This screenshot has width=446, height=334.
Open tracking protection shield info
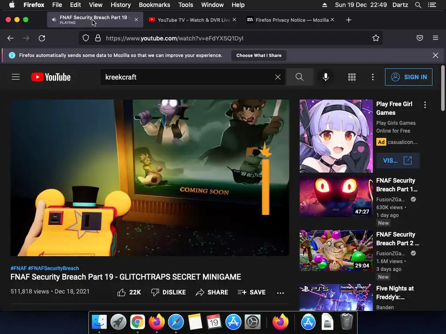(86, 38)
